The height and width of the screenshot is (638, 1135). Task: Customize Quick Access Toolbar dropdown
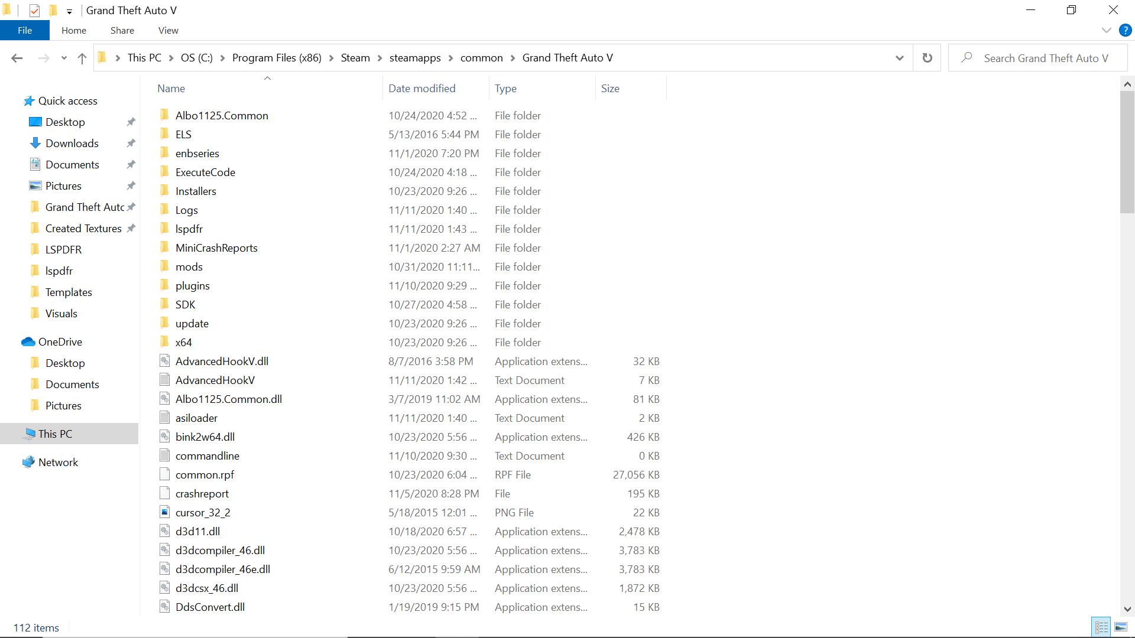[69, 11]
